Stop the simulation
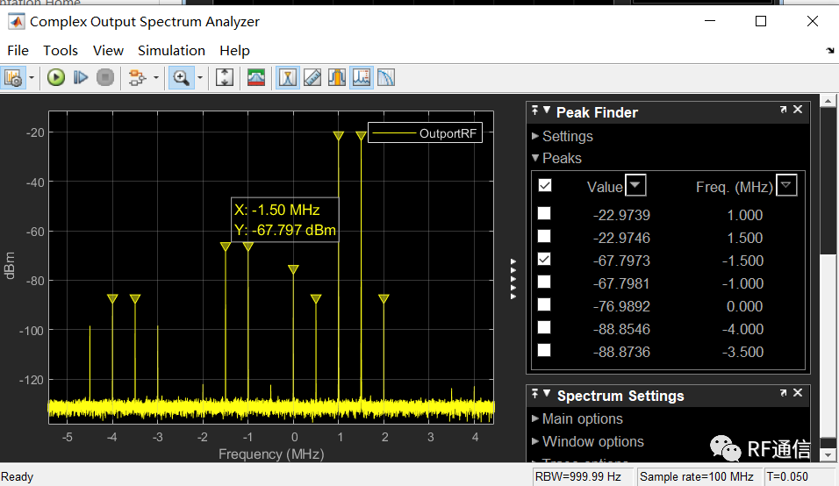The width and height of the screenshot is (839, 486). tap(105, 78)
